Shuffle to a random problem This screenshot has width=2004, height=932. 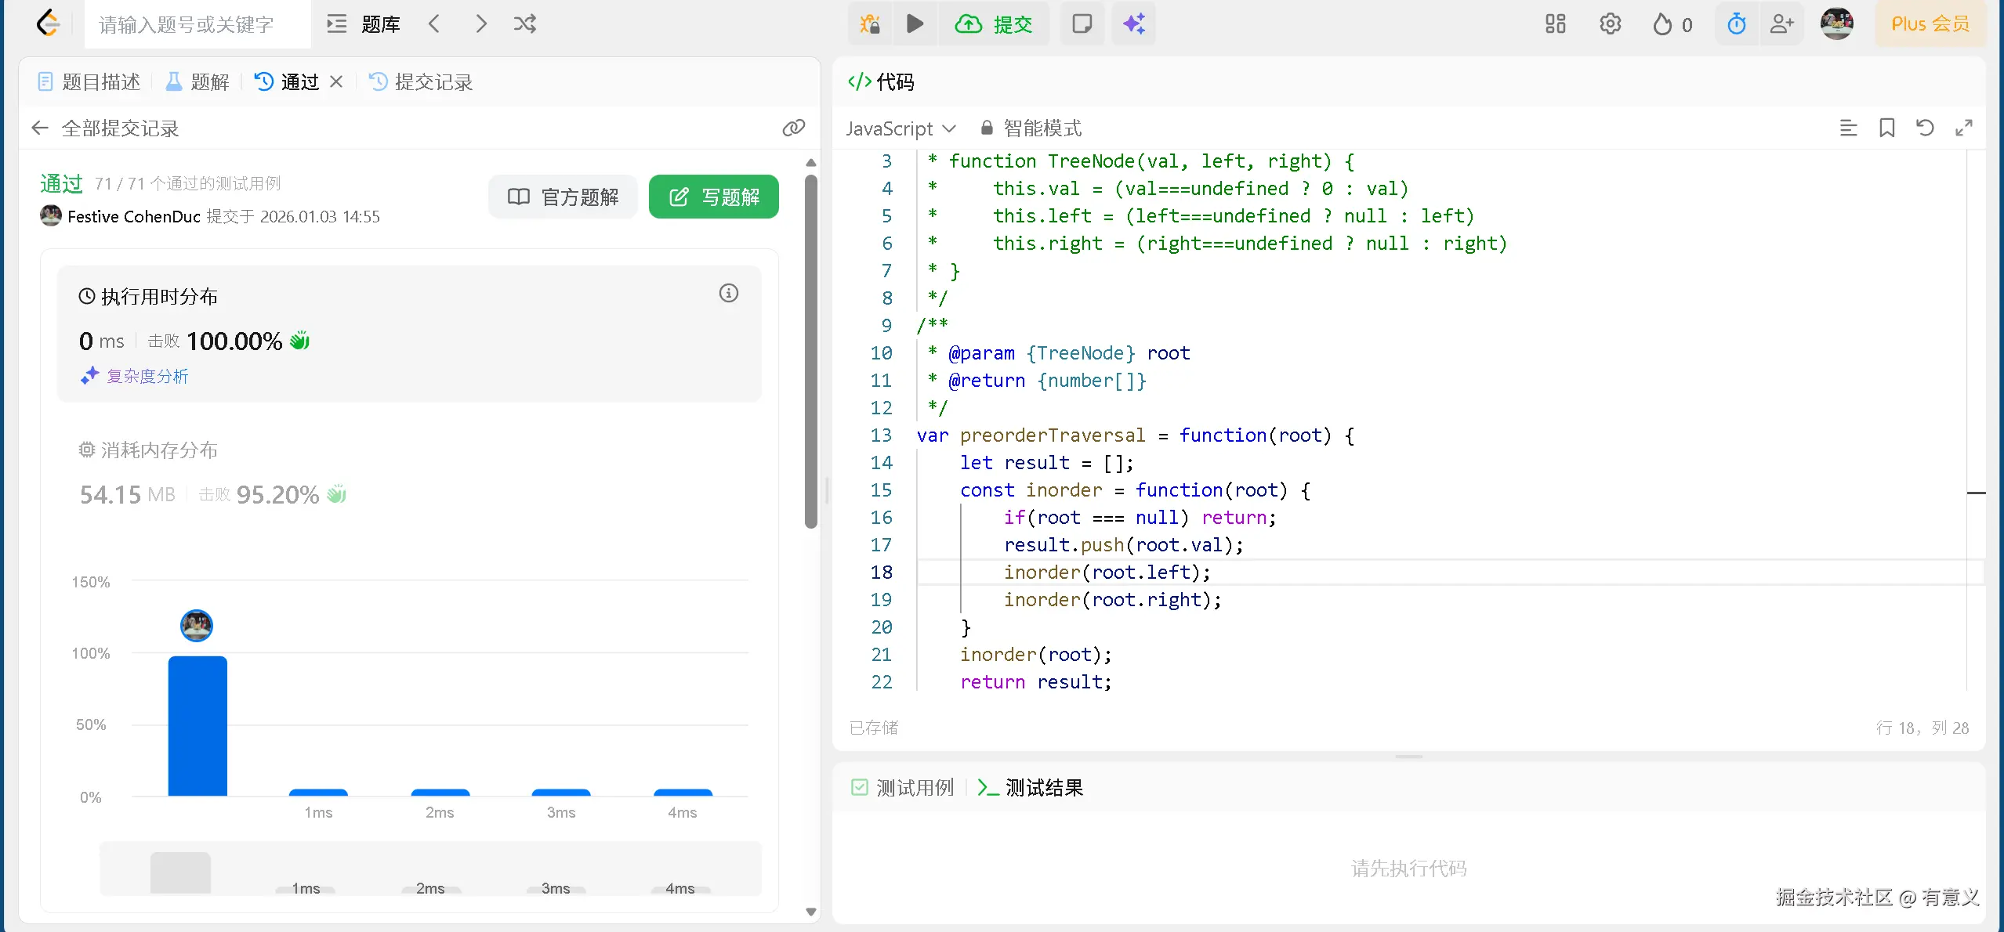[x=524, y=23]
